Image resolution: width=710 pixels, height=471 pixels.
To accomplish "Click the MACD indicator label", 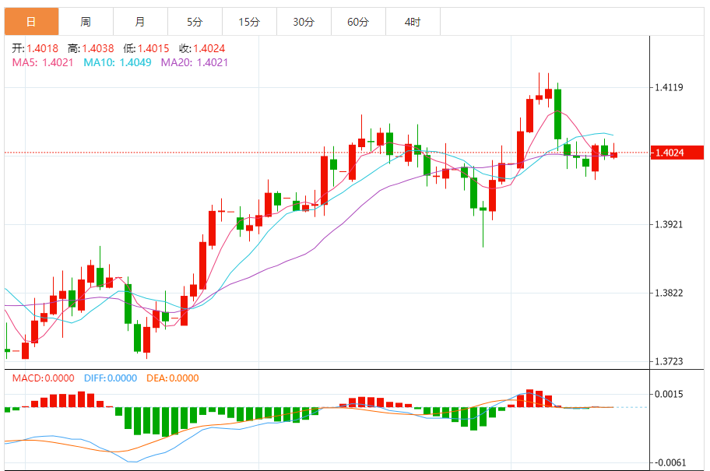I will click(43, 378).
